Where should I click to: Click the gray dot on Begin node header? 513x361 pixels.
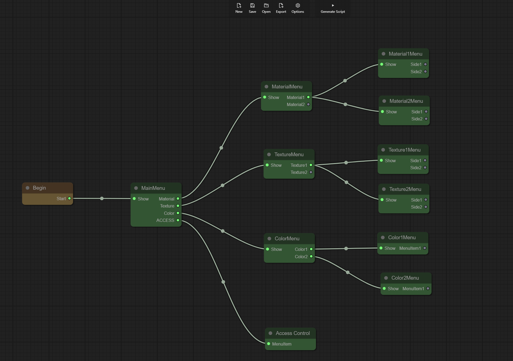click(x=28, y=188)
